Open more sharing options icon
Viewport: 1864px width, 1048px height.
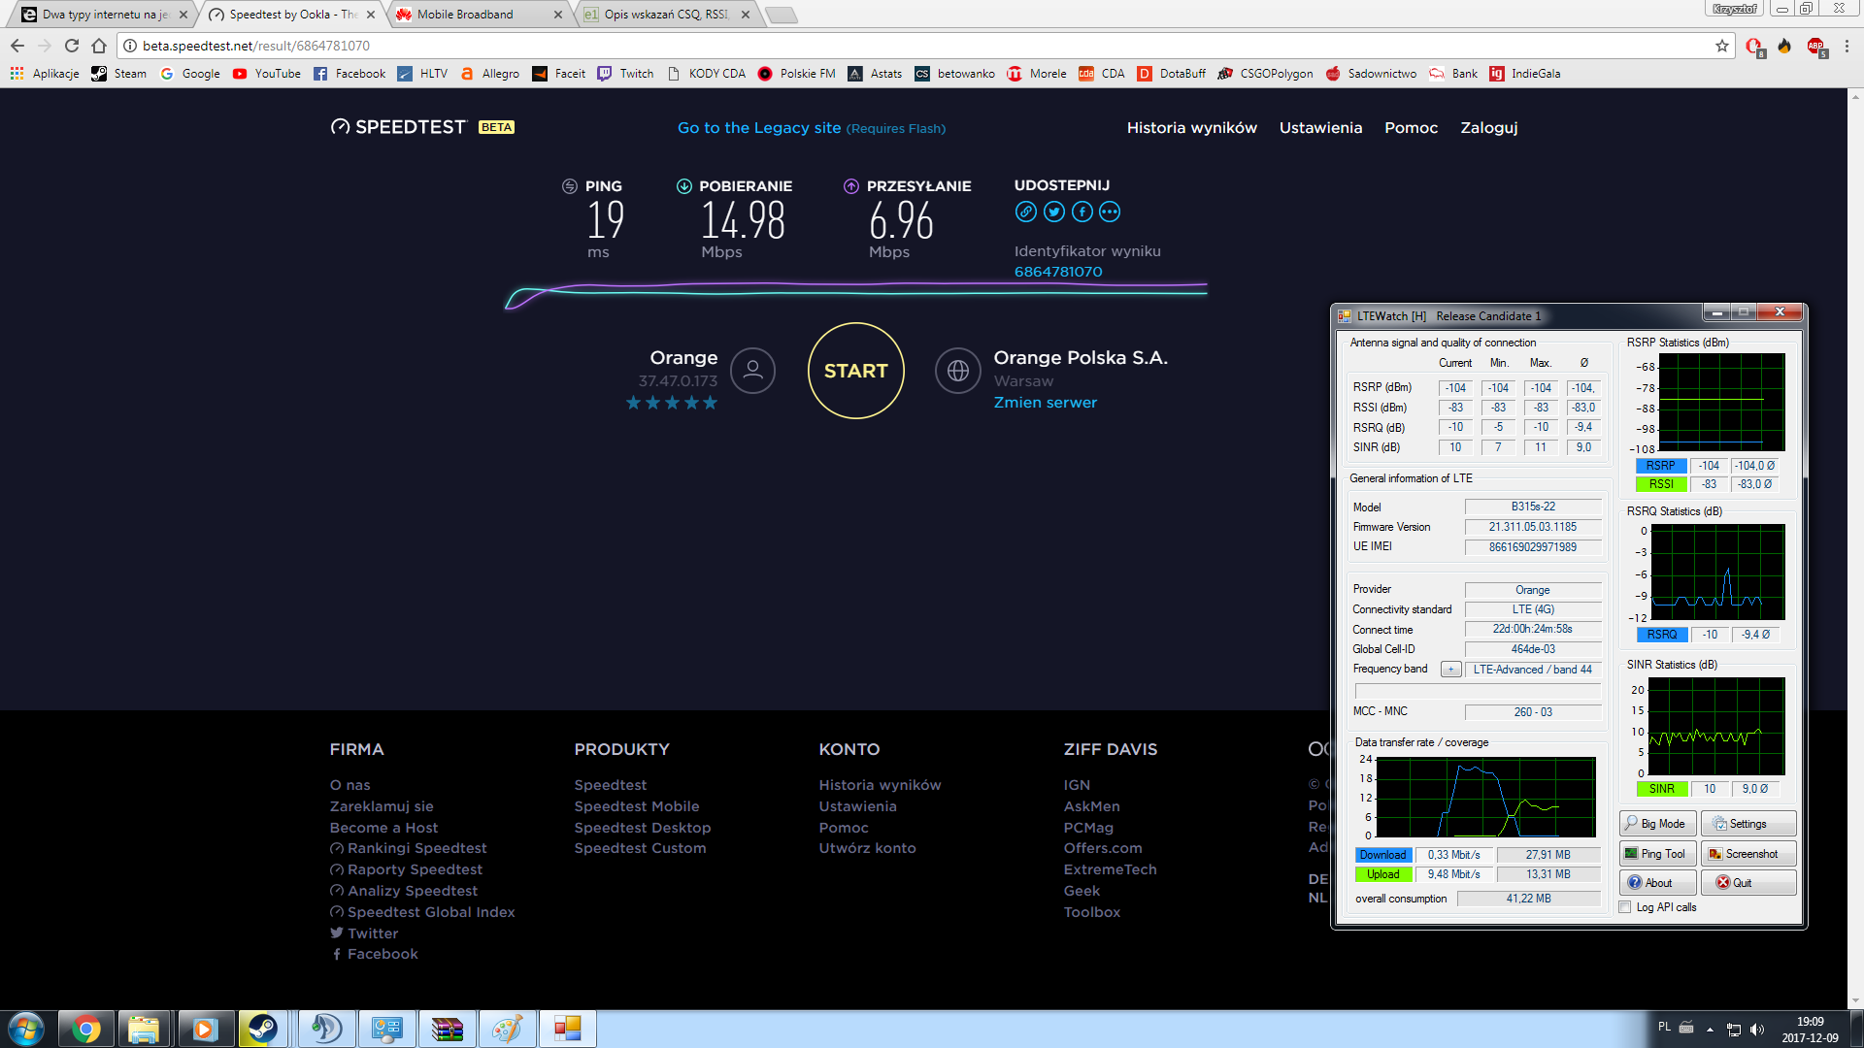tap(1110, 212)
